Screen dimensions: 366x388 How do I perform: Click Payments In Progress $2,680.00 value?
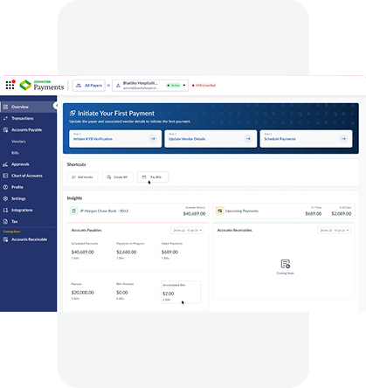(127, 252)
